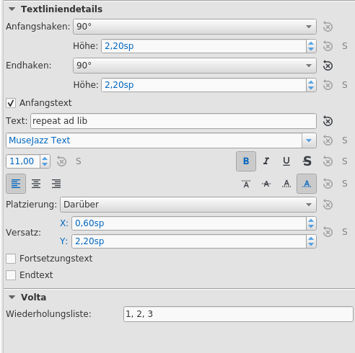
Task: Reset the Text field to default
Action: (328, 121)
